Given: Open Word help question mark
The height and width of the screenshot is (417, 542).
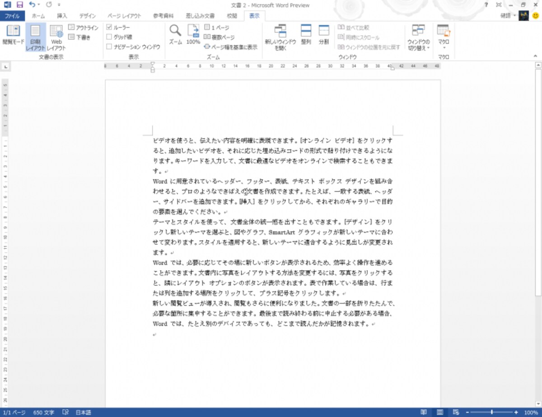Looking at the screenshot, I should [x=486, y=5].
